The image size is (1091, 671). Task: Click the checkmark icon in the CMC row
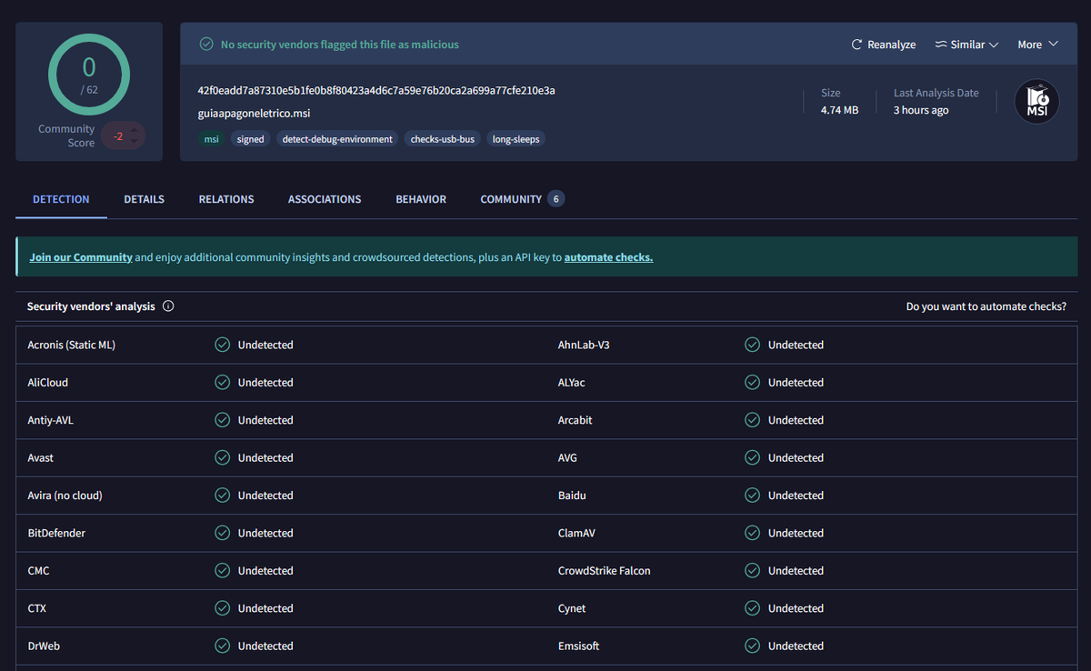click(x=222, y=571)
